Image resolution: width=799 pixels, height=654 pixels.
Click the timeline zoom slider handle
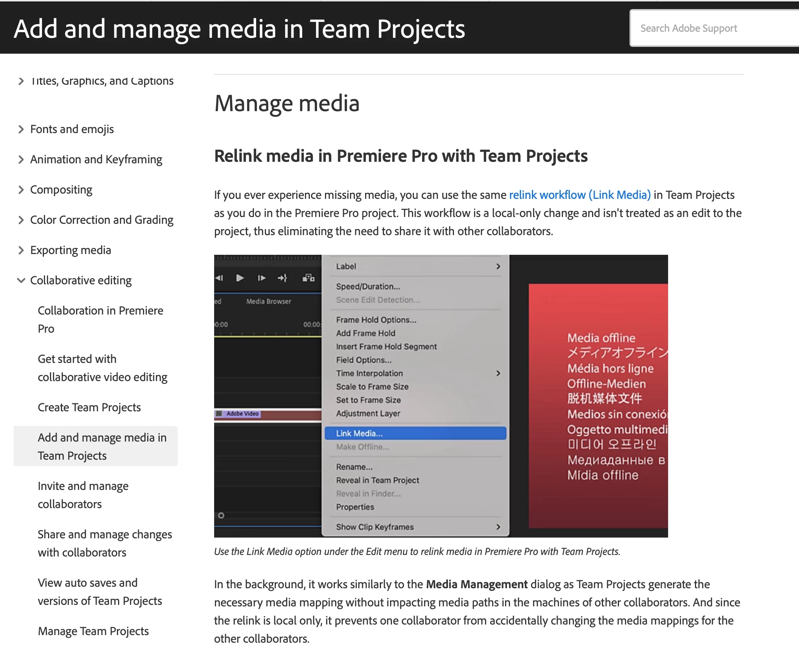pyautogui.click(x=221, y=515)
